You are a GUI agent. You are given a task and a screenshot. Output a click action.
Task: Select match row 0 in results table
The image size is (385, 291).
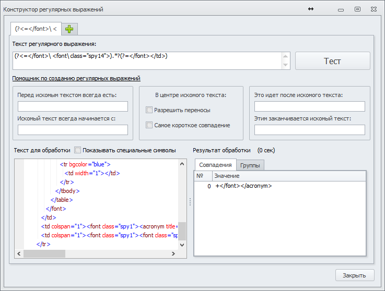click(x=243, y=186)
